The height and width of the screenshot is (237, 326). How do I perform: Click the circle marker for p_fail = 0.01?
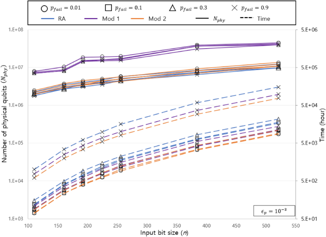(x=44, y=9)
